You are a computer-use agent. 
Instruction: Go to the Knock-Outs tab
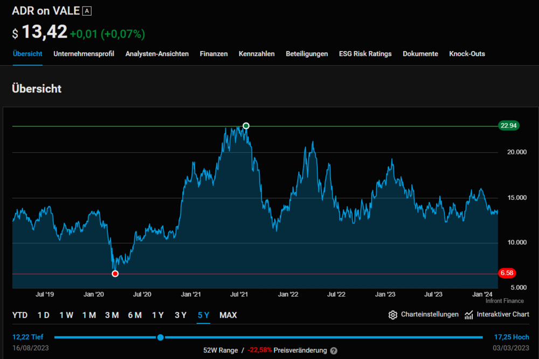(467, 54)
